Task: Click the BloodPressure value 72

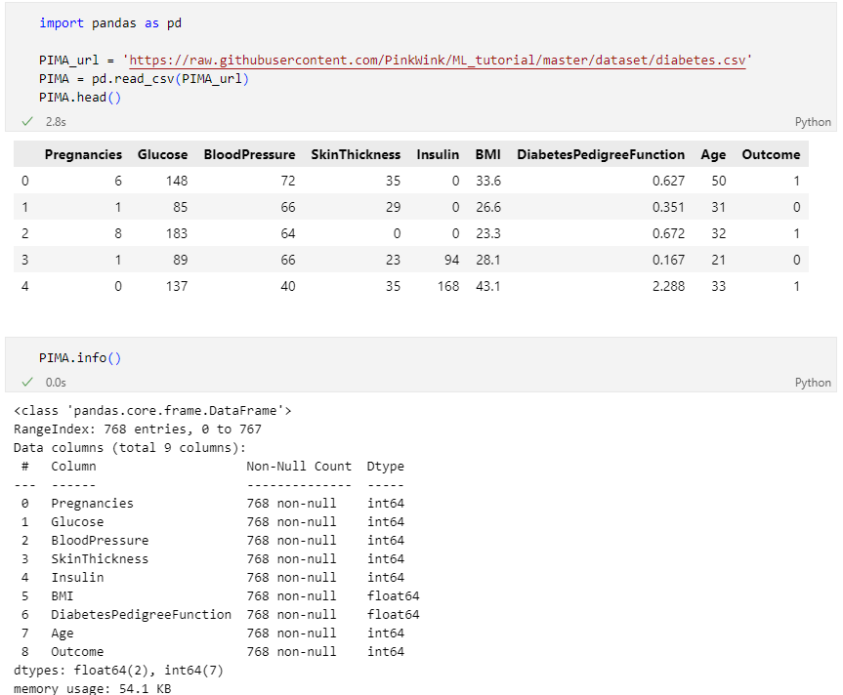Action: tap(288, 181)
